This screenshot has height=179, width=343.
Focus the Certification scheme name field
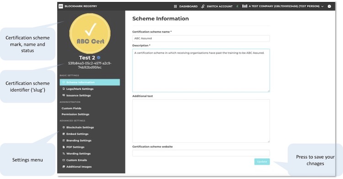[201, 38]
